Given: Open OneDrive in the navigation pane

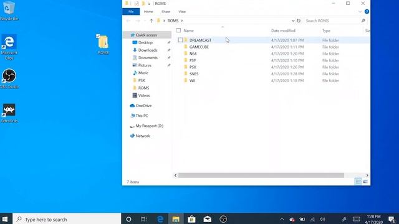Looking at the screenshot, I should [143, 106].
